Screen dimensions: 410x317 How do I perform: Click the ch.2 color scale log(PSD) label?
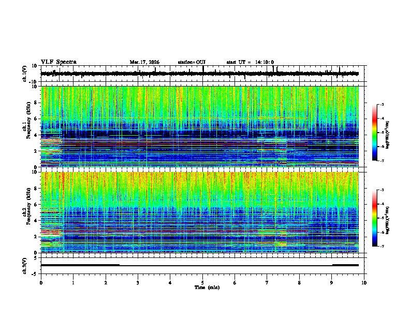click(388, 221)
